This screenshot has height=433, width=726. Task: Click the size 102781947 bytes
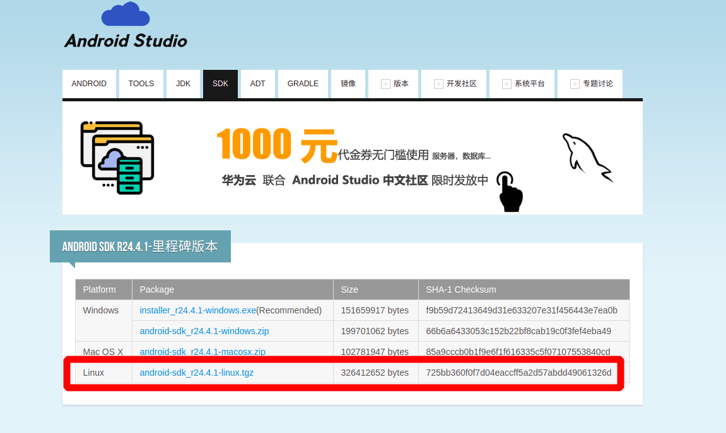[375, 352]
